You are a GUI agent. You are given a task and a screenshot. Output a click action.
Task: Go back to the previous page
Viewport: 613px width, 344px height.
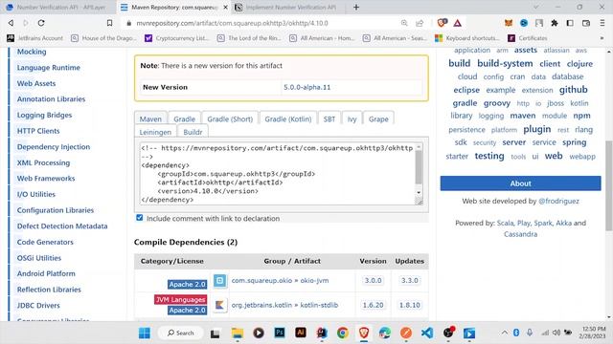click(11, 23)
